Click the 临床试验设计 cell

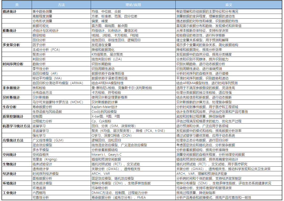pyautogui.click(x=61, y=164)
